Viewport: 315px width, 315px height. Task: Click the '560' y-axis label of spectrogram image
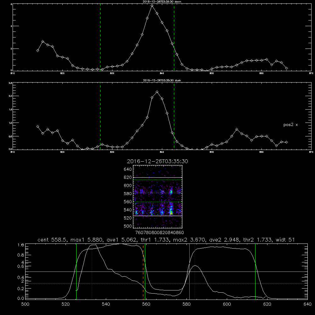[x=128, y=202]
